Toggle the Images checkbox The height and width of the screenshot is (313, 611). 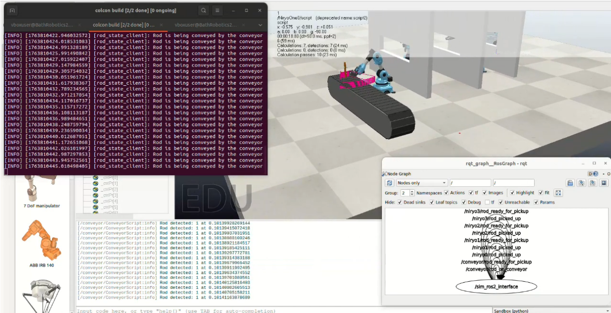(484, 193)
